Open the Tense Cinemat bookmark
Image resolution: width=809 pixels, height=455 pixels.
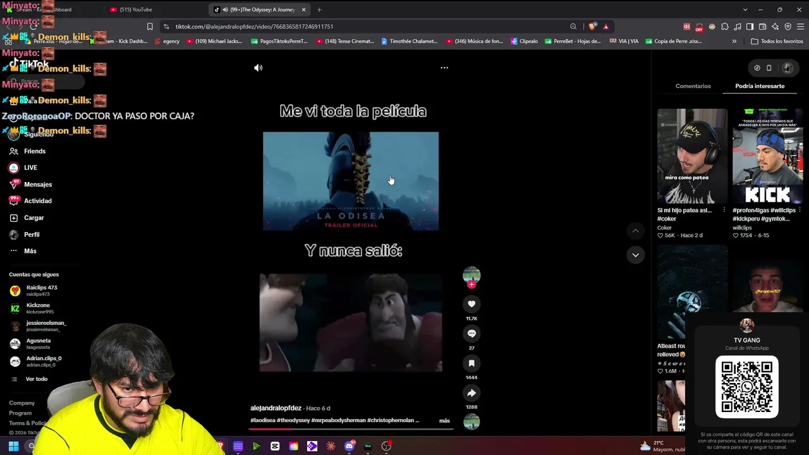pyautogui.click(x=345, y=41)
